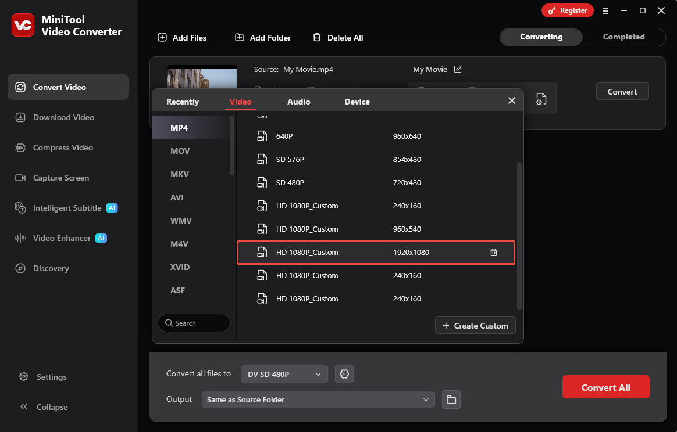Click the Register button
The height and width of the screenshot is (432, 677).
pos(567,10)
